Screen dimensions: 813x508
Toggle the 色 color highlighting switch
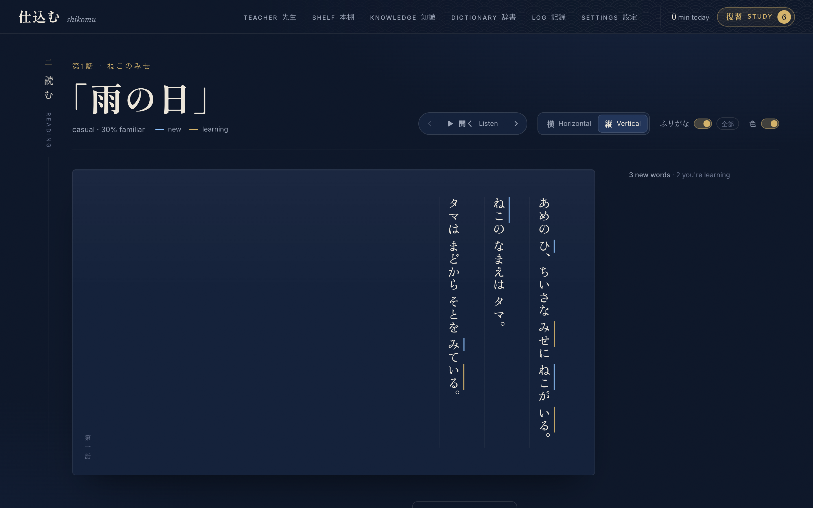[x=770, y=124]
